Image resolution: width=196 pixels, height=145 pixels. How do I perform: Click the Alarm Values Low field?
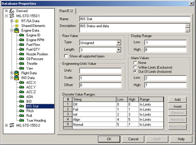(166, 78)
